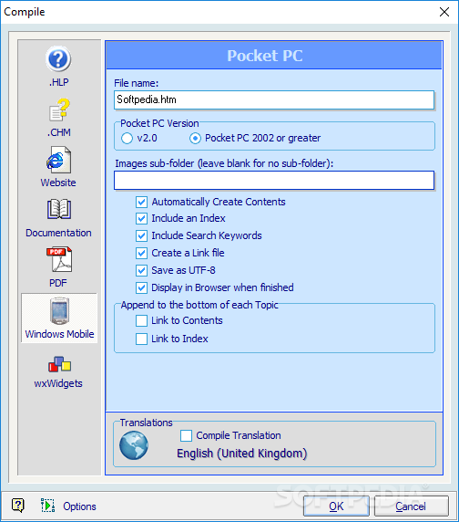
Task: Disable Display in Browser when finished
Action: tap(141, 287)
